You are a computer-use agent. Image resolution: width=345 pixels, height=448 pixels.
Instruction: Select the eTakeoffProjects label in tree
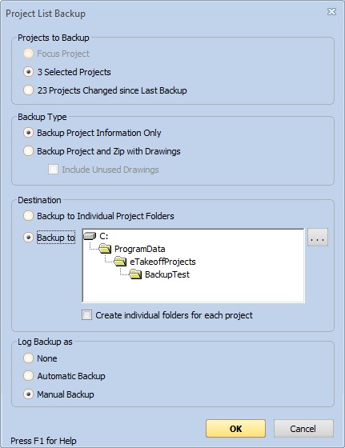[x=163, y=262]
